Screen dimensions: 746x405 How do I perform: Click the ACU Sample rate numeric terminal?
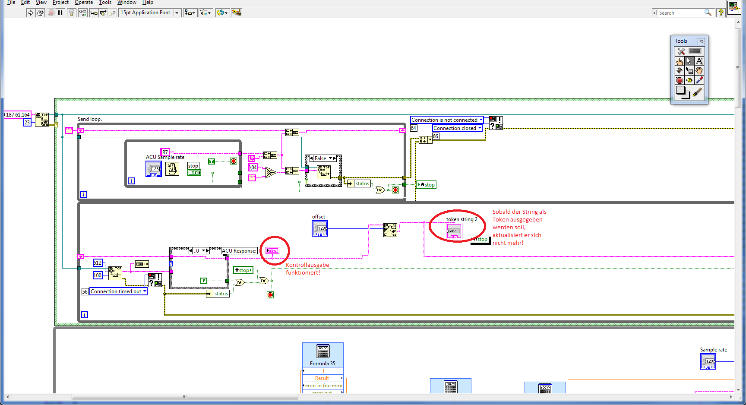154,169
